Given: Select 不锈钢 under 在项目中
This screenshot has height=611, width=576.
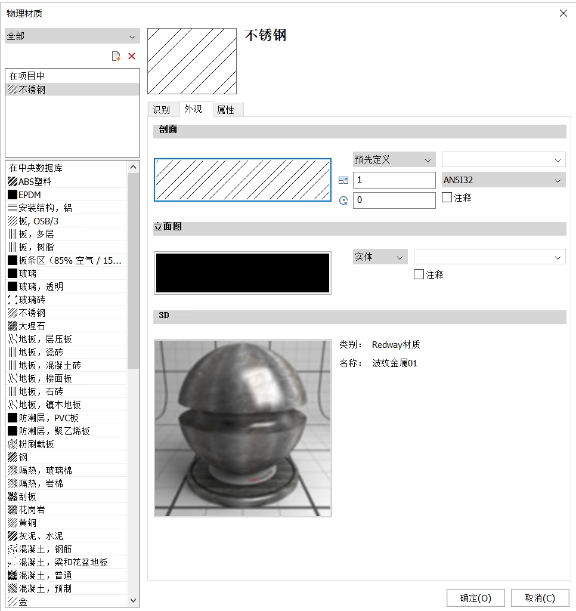Looking at the screenshot, I should tap(72, 90).
